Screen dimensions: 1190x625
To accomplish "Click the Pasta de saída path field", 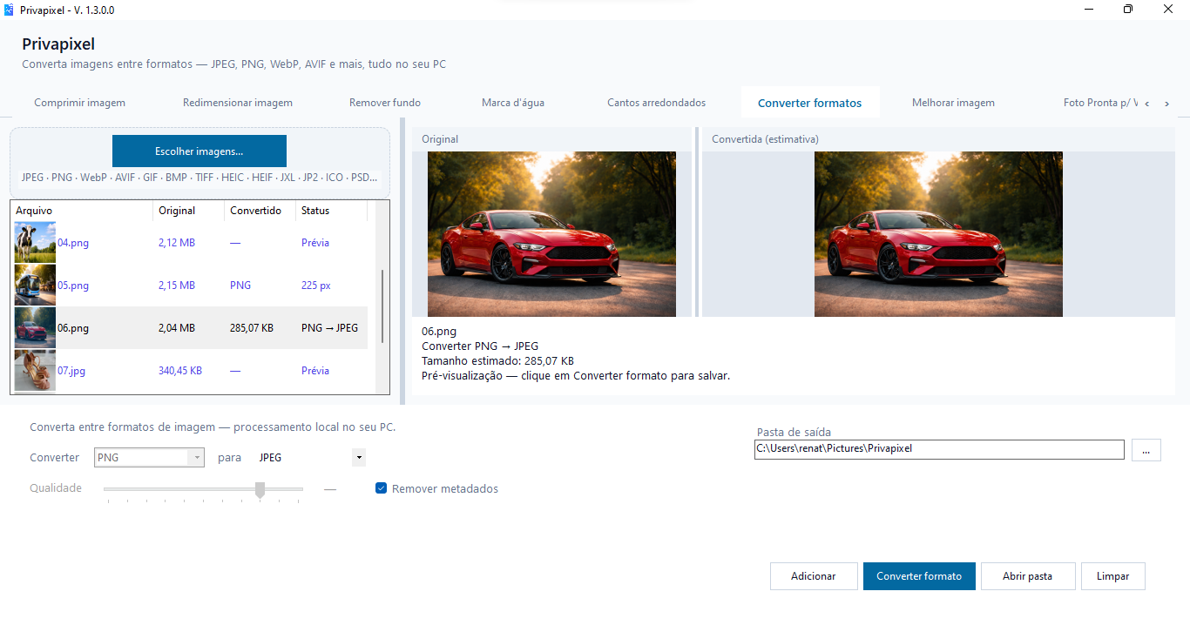I will [x=939, y=449].
